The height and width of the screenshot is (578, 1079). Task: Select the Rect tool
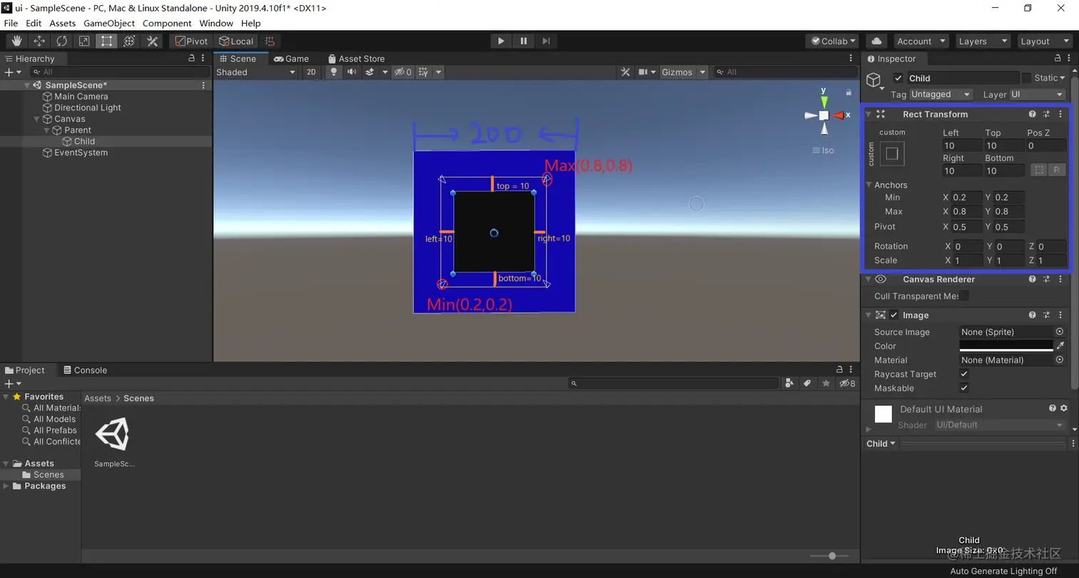106,41
